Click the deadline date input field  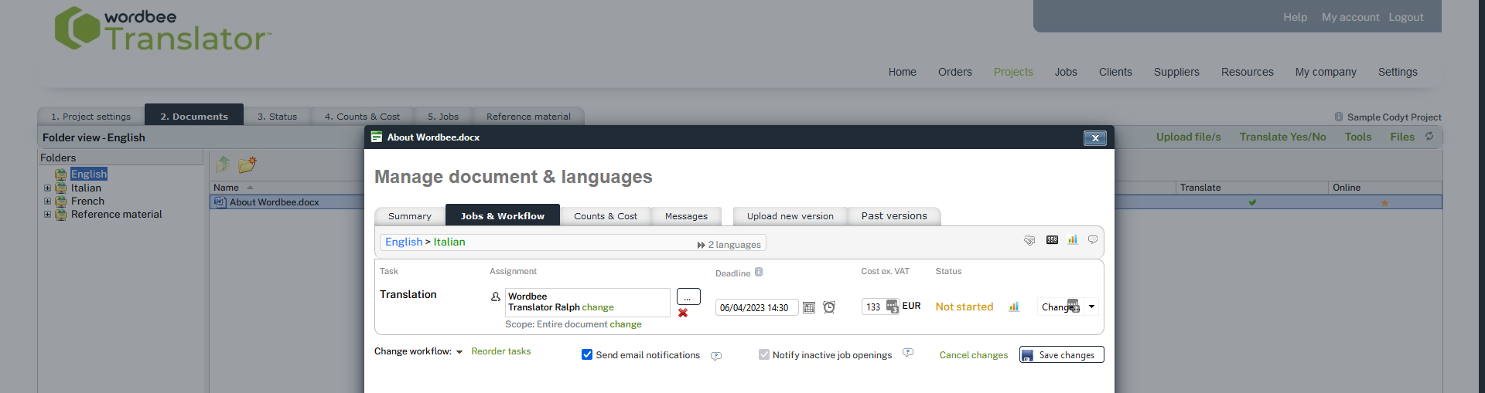[756, 307]
